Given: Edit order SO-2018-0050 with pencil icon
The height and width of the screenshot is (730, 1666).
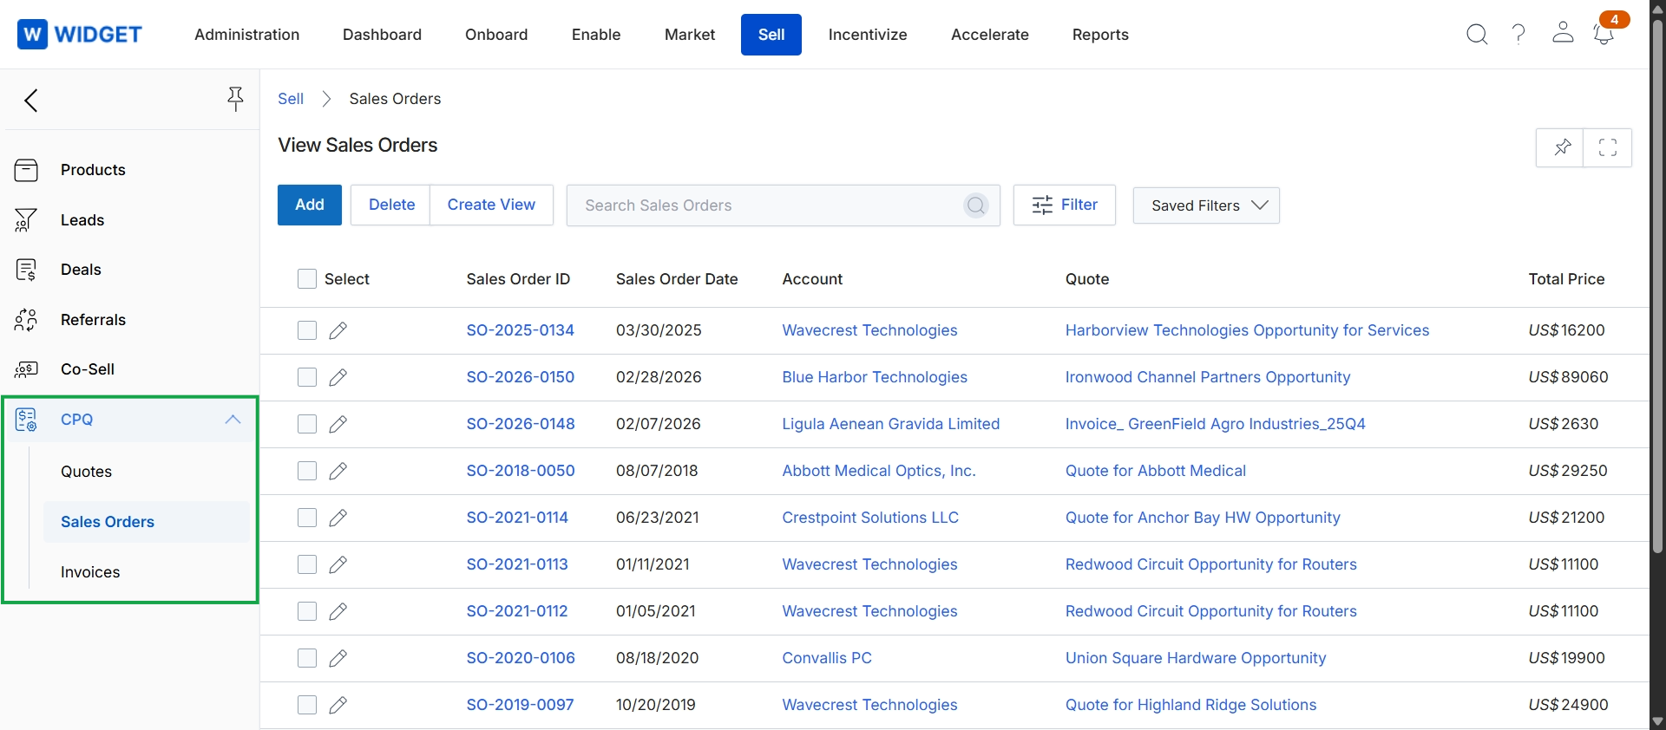Looking at the screenshot, I should tap(338, 471).
